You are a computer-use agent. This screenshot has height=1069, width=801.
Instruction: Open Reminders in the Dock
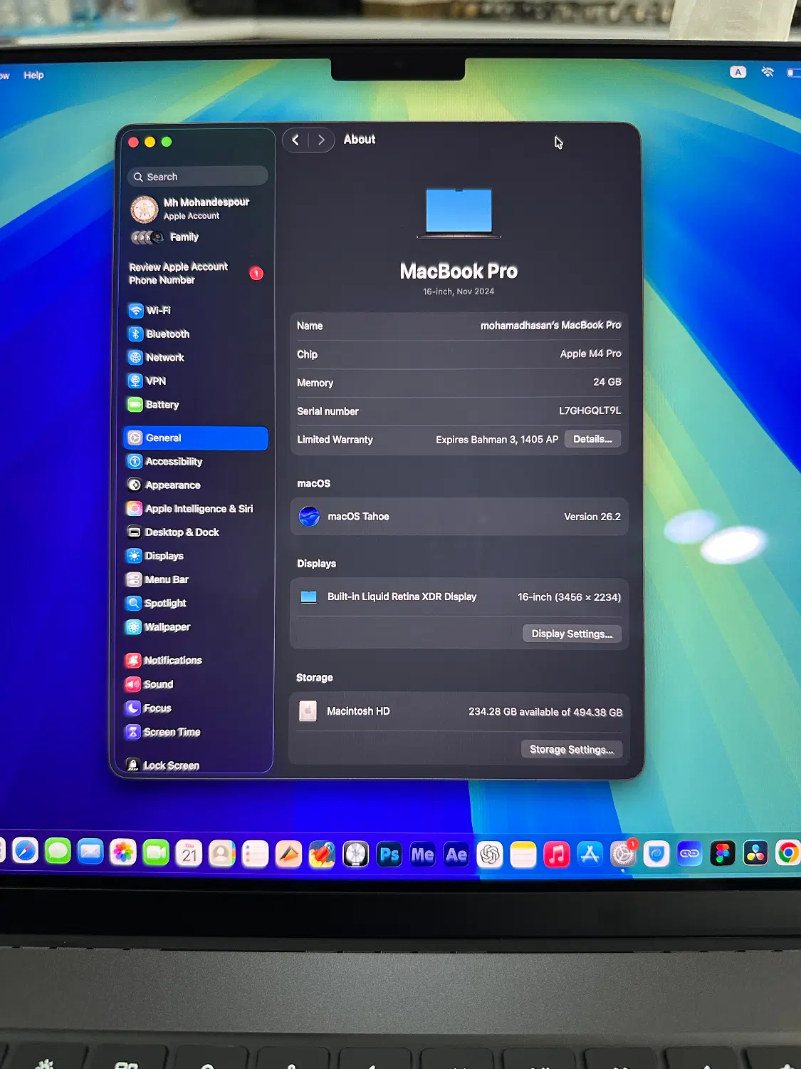click(x=255, y=854)
